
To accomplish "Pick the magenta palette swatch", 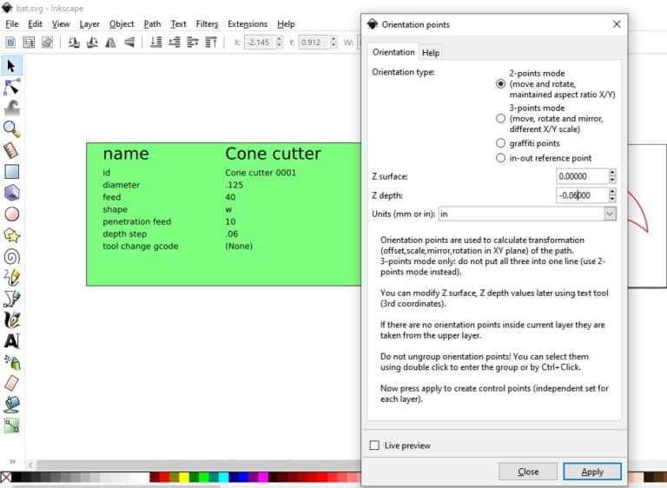I will click(263, 477).
